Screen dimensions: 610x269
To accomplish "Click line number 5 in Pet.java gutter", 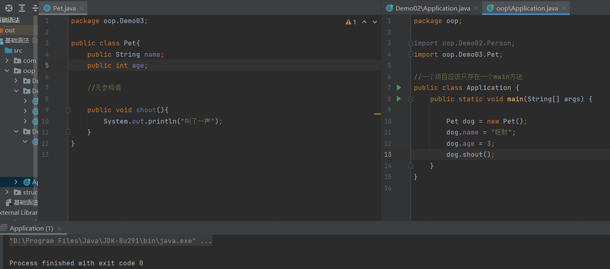I will coord(47,65).
